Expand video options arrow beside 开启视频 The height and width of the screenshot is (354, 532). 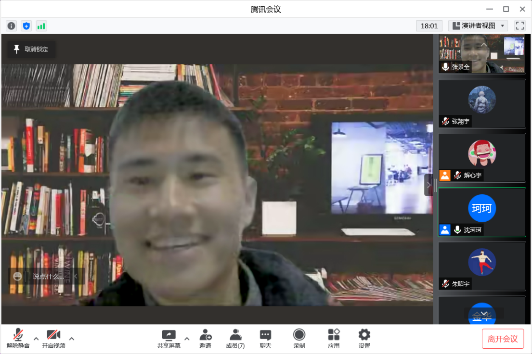72,338
